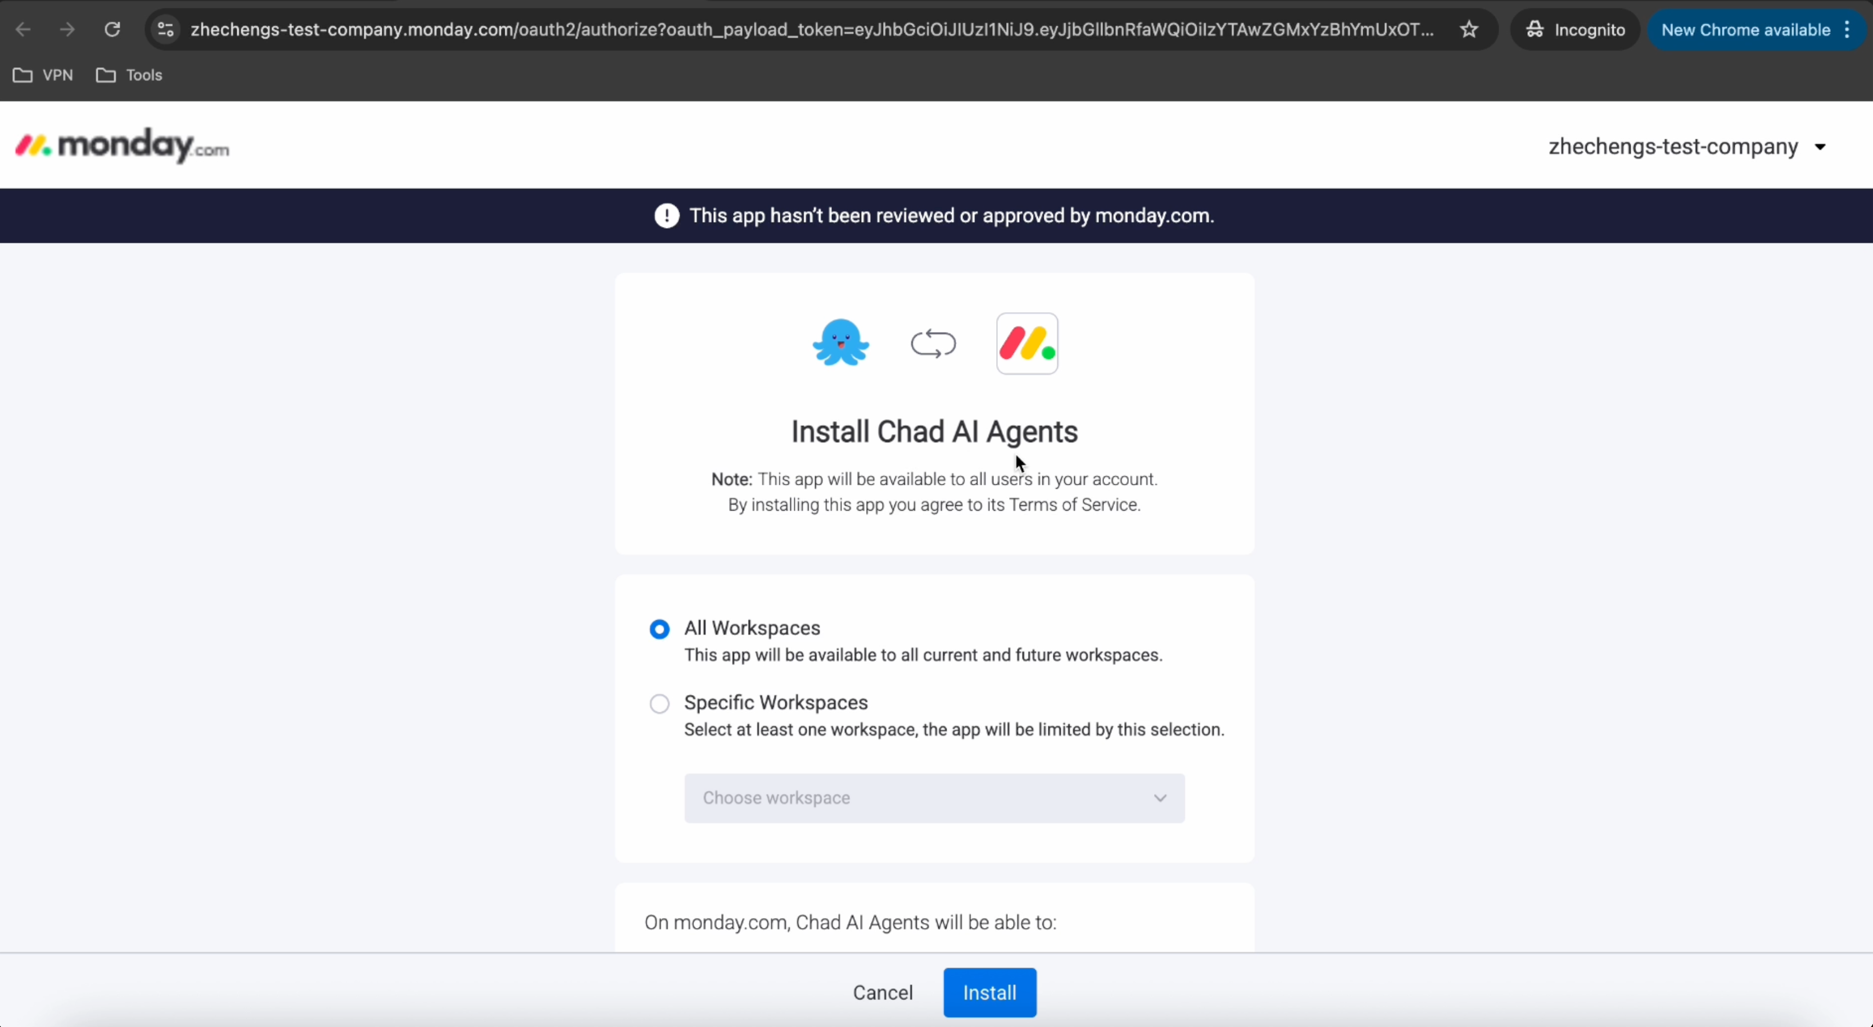The width and height of the screenshot is (1873, 1027).
Task: Click the Install Chad AI Agents heading
Action: tap(934, 431)
